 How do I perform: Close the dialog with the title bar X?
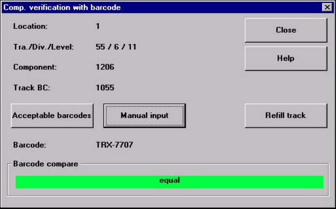tap(327, 7)
